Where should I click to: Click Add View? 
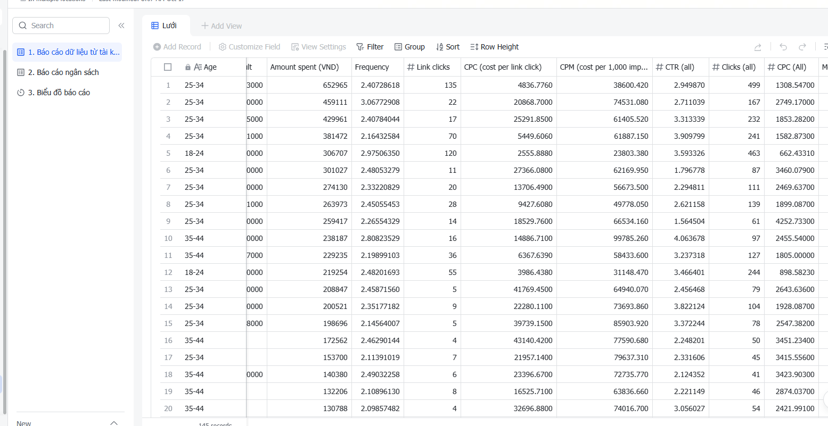click(x=222, y=26)
